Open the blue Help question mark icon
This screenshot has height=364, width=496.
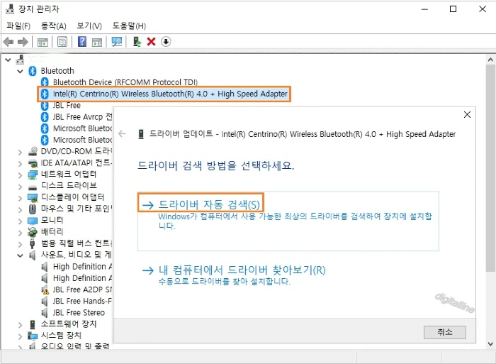tap(82, 41)
